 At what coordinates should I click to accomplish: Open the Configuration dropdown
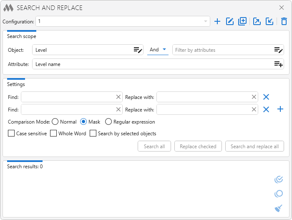[206, 21]
